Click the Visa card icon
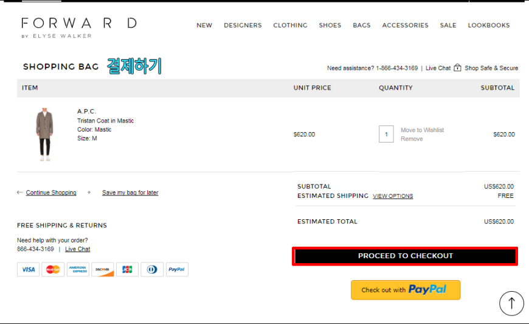This screenshot has width=529, height=324. click(29, 269)
